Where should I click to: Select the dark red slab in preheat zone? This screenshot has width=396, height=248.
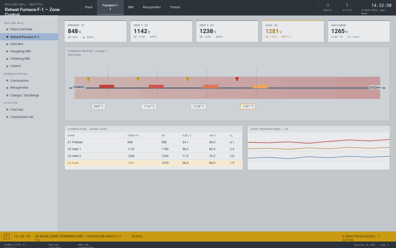click(107, 86)
